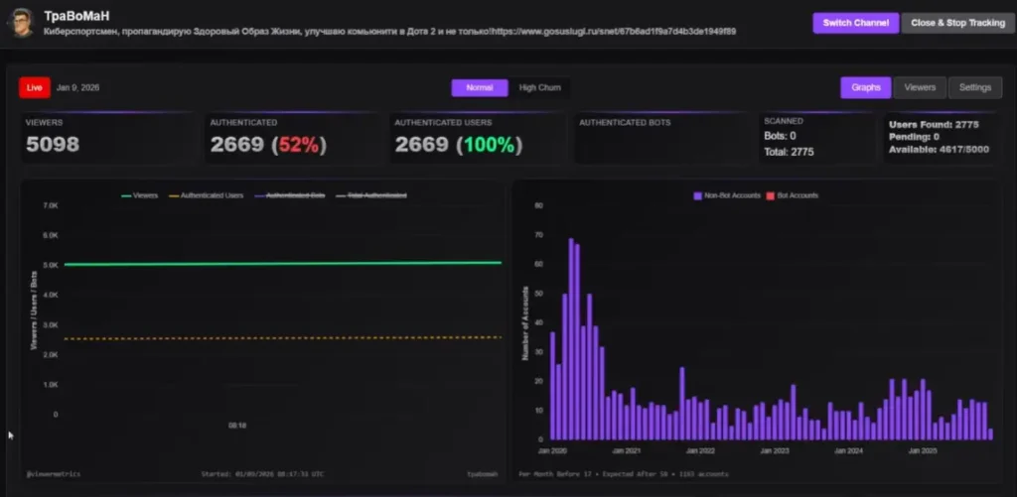Screen dimensions: 1017x497
Task: Click the red Live badge
Action: click(x=35, y=87)
